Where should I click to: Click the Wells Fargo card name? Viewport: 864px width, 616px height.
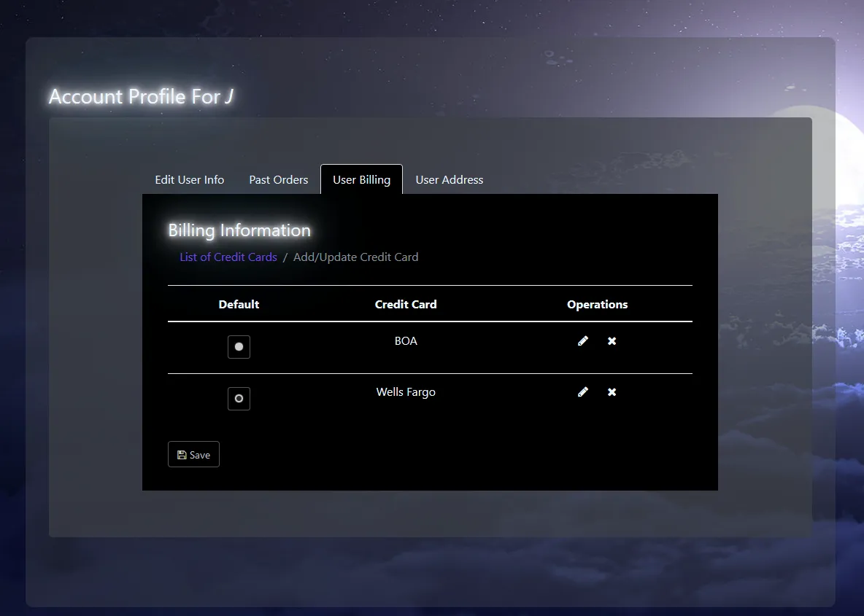coord(406,392)
